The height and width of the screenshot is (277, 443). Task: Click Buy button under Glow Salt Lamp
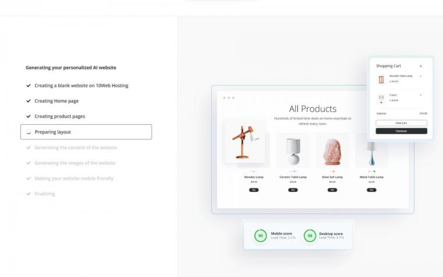[332, 190]
